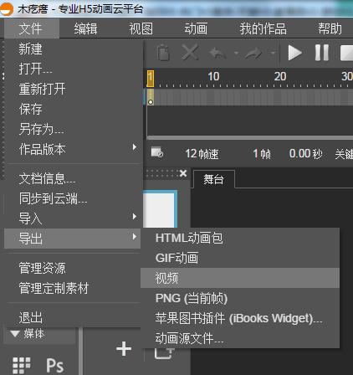Click the redo arrow icon

pyautogui.click(x=253, y=53)
